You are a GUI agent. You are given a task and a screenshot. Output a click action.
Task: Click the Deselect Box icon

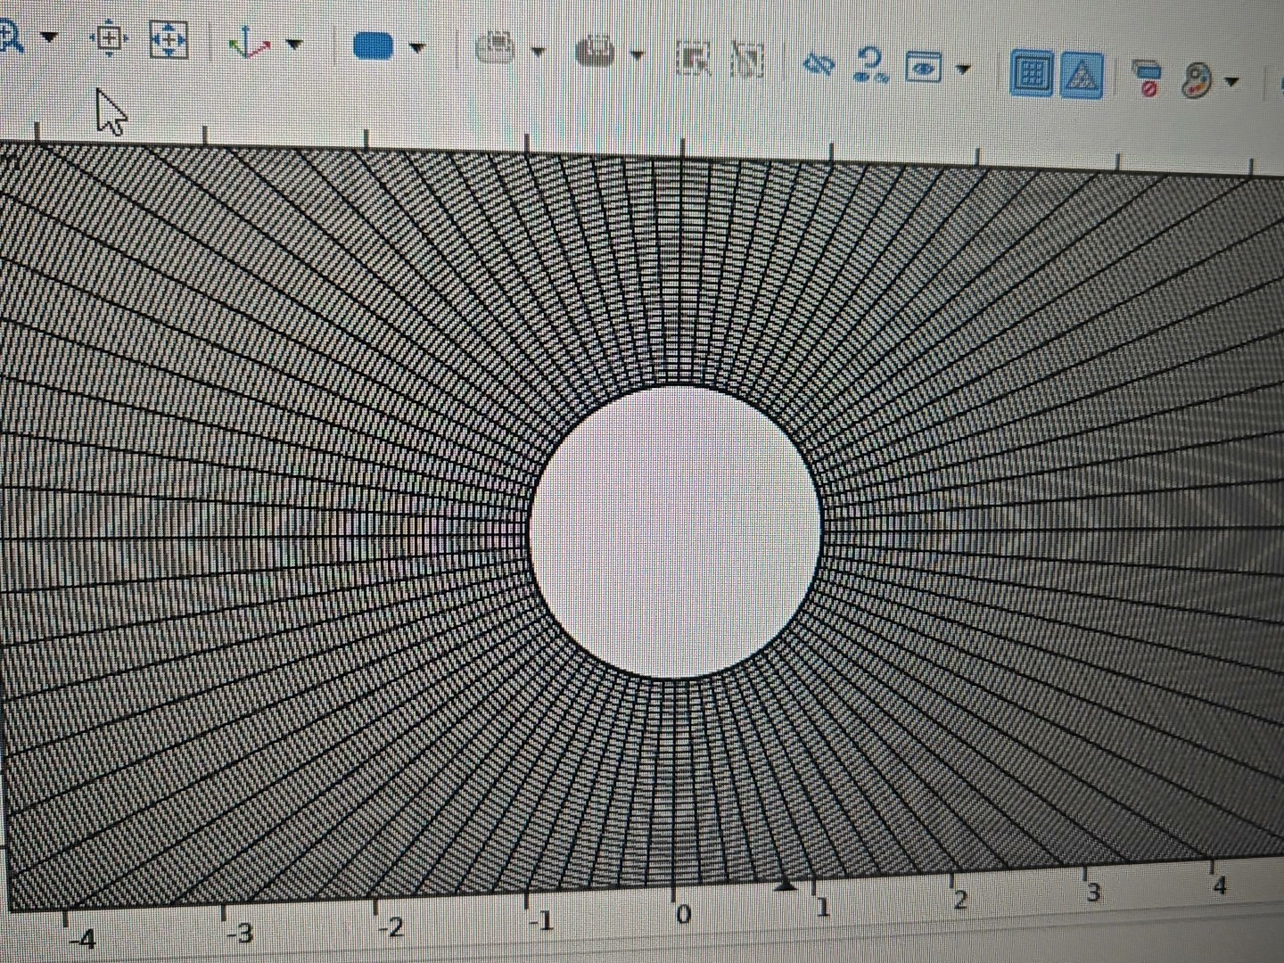[x=747, y=60]
